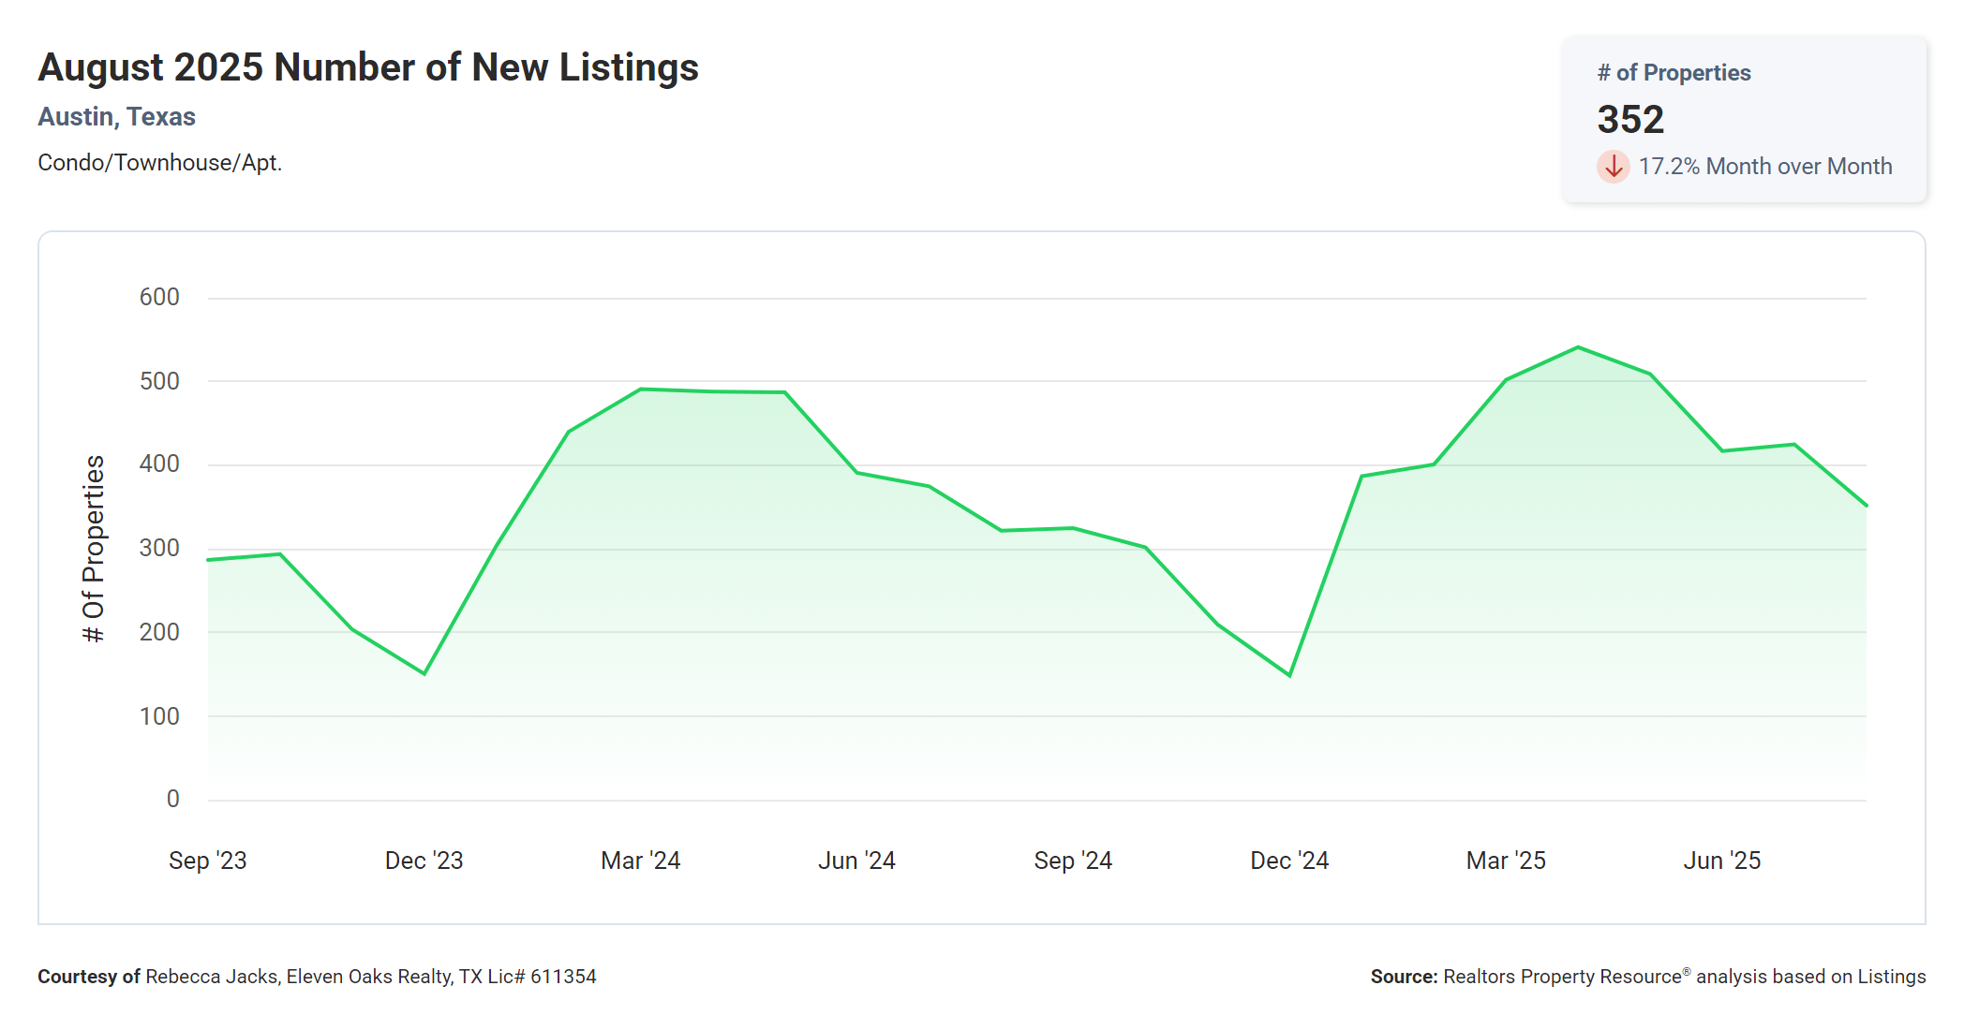Click the Dec '24 x-axis label

click(x=1289, y=861)
